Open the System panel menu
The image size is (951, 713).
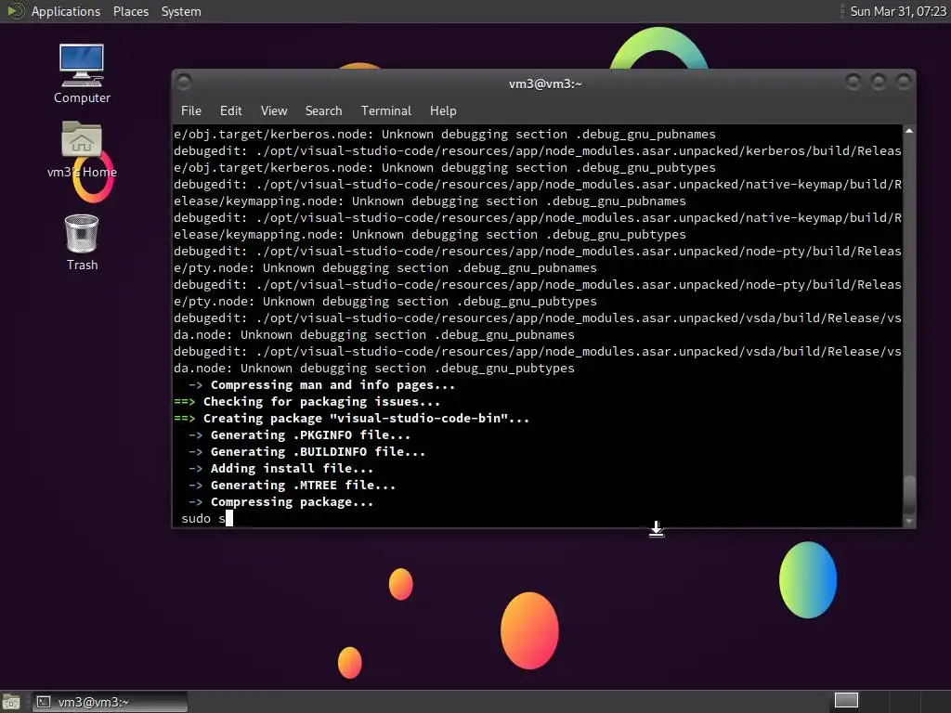(x=181, y=11)
